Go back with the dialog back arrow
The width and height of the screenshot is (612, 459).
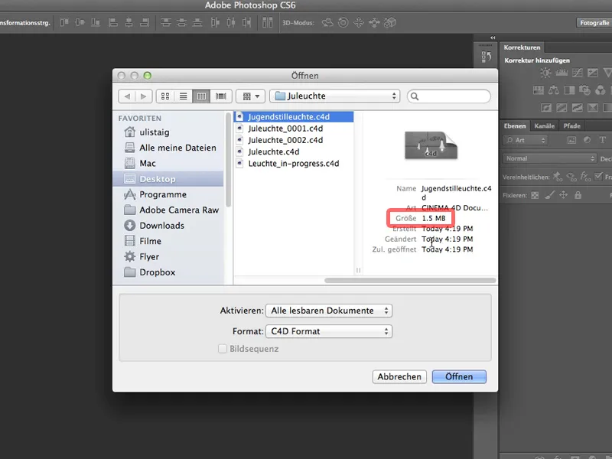pyautogui.click(x=127, y=96)
